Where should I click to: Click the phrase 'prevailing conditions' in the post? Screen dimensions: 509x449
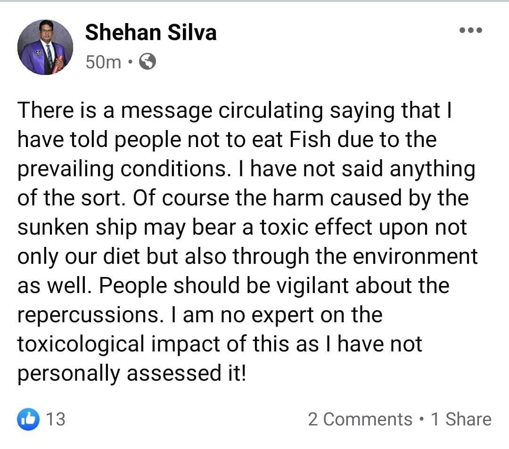[x=122, y=170]
